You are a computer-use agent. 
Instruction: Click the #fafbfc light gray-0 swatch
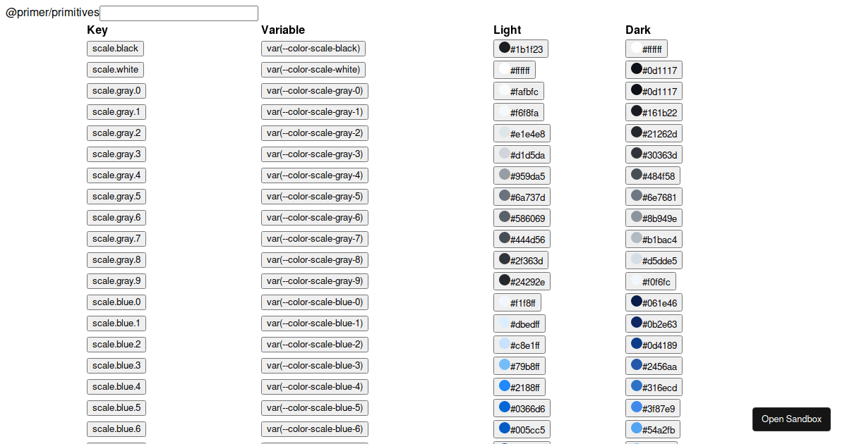(518, 91)
